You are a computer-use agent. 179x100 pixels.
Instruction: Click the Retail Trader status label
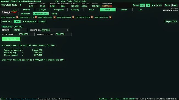(x=103, y=99)
